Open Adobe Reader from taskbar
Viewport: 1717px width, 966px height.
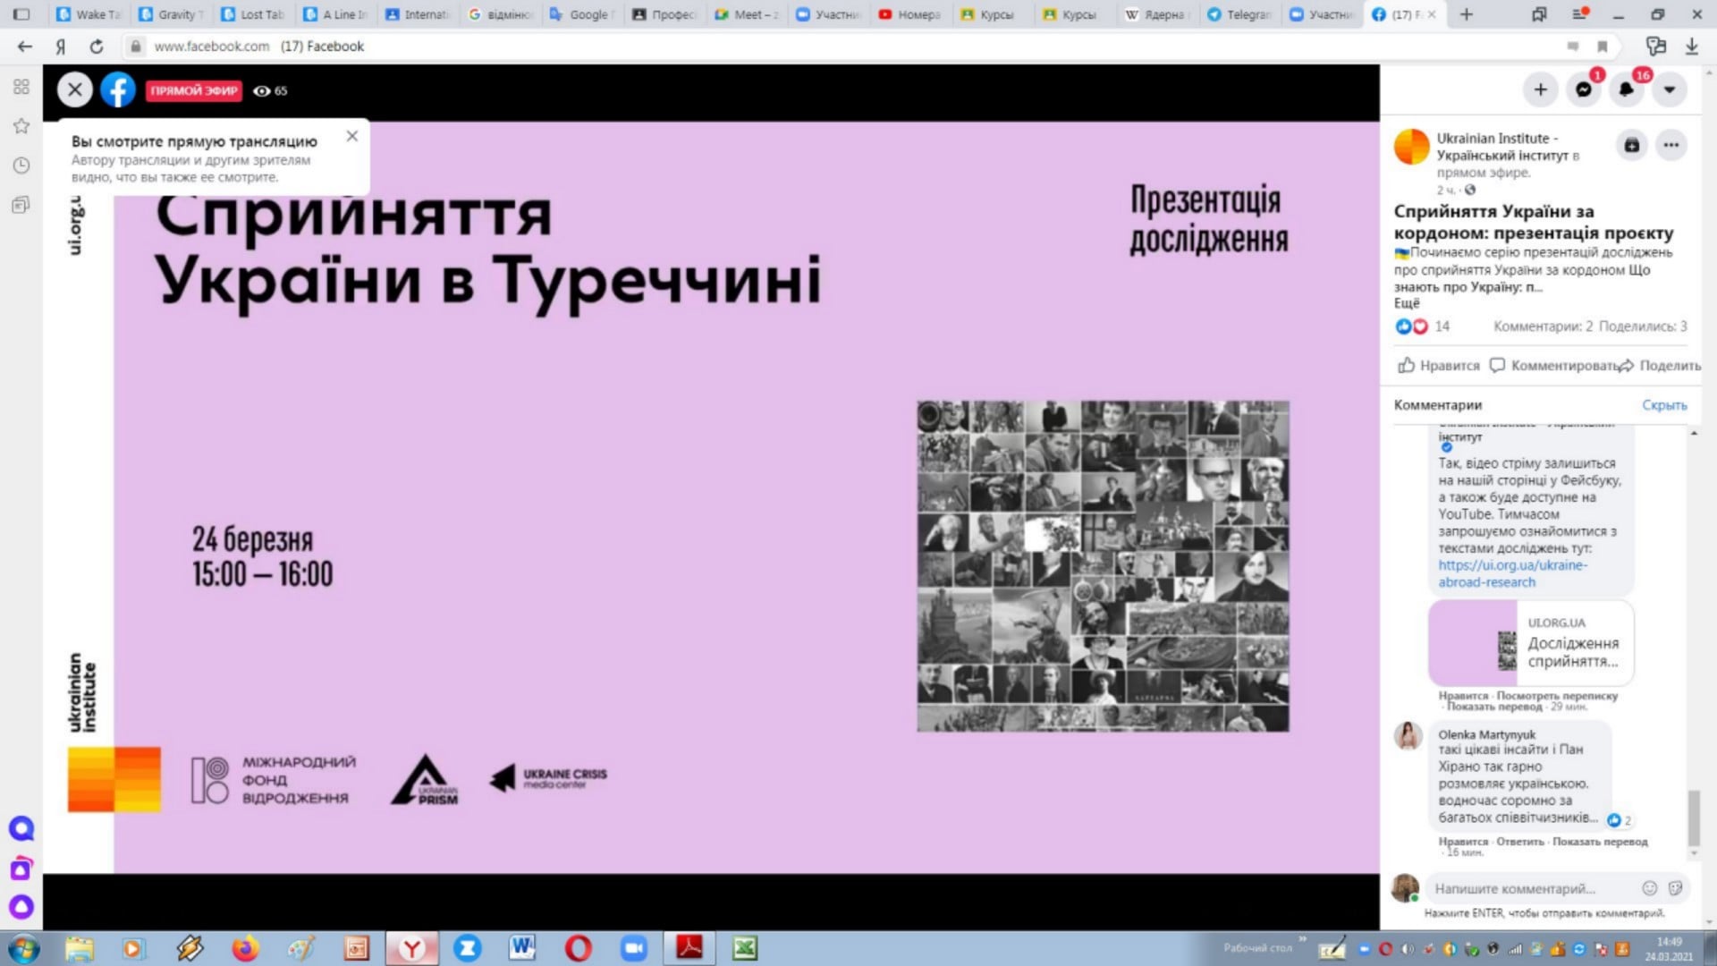tap(689, 948)
